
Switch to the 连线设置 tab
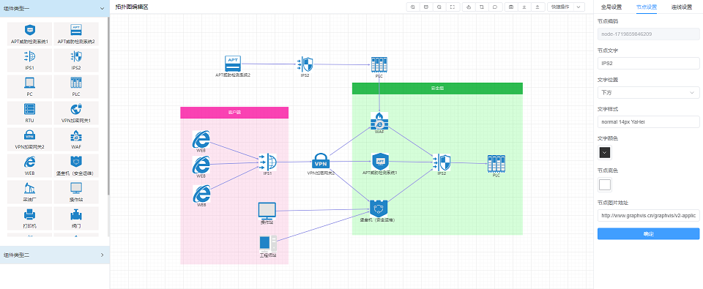[682, 7]
